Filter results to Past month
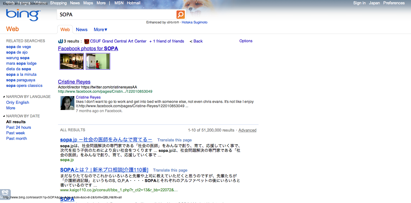This screenshot has width=411, height=203. click(17, 139)
